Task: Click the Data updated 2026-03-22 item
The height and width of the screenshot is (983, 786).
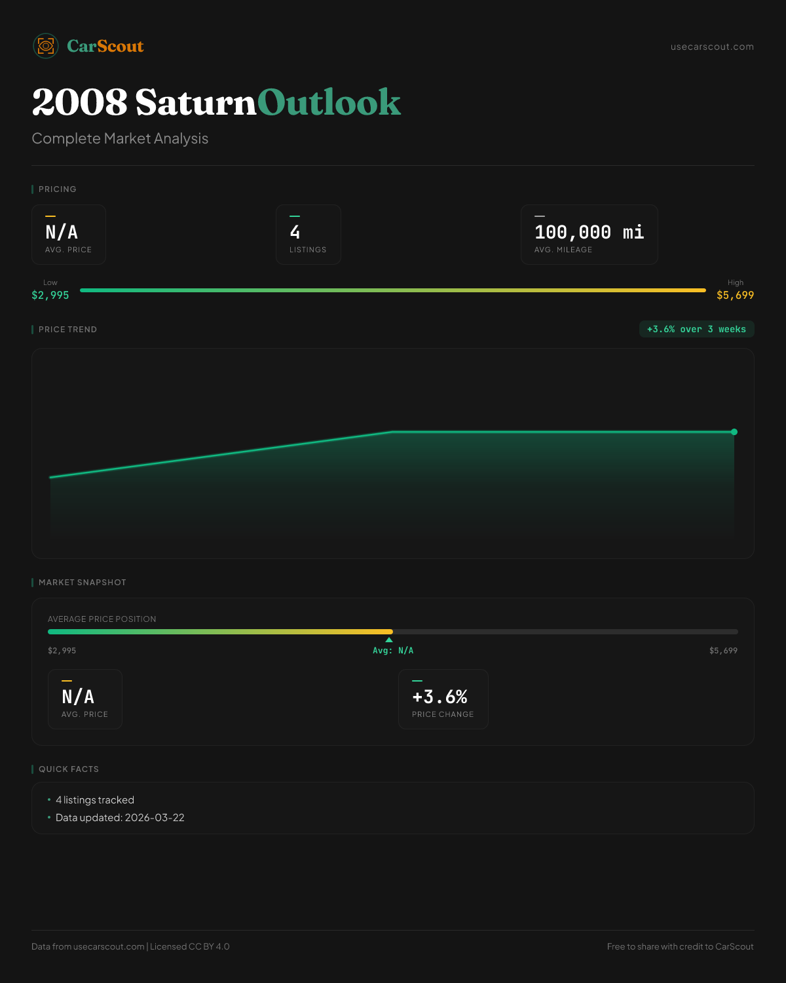Action: click(x=120, y=818)
